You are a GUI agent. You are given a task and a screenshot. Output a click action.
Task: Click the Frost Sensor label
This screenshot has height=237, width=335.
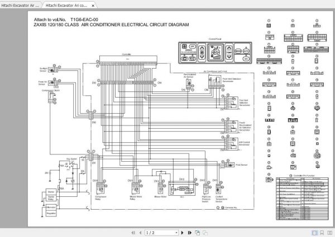coord(242,165)
